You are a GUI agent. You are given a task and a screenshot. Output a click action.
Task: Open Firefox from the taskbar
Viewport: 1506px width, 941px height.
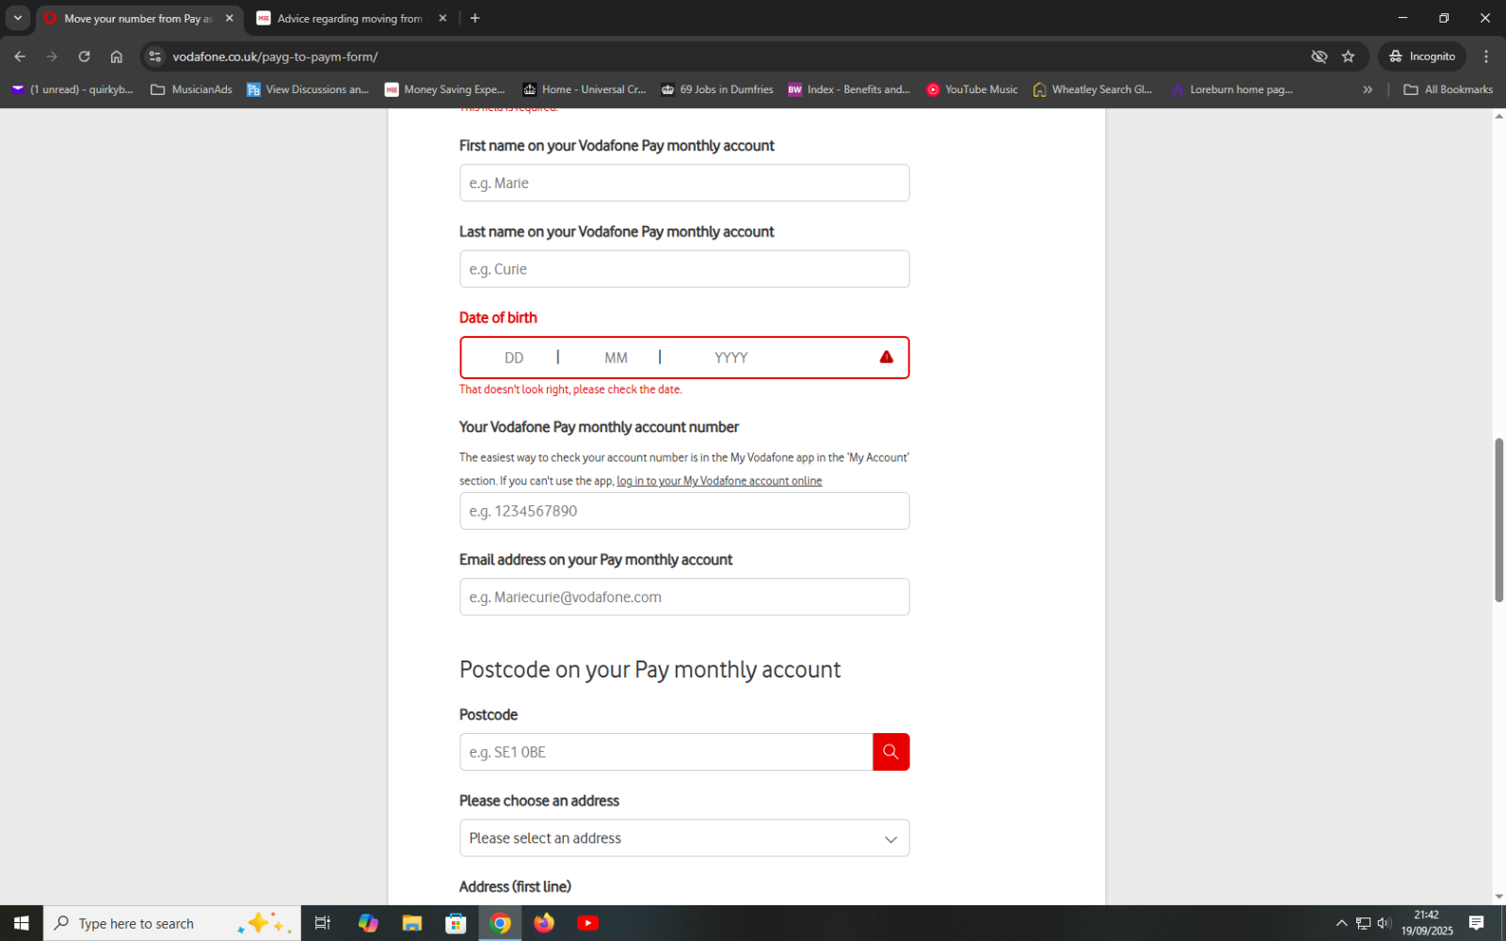[544, 923]
